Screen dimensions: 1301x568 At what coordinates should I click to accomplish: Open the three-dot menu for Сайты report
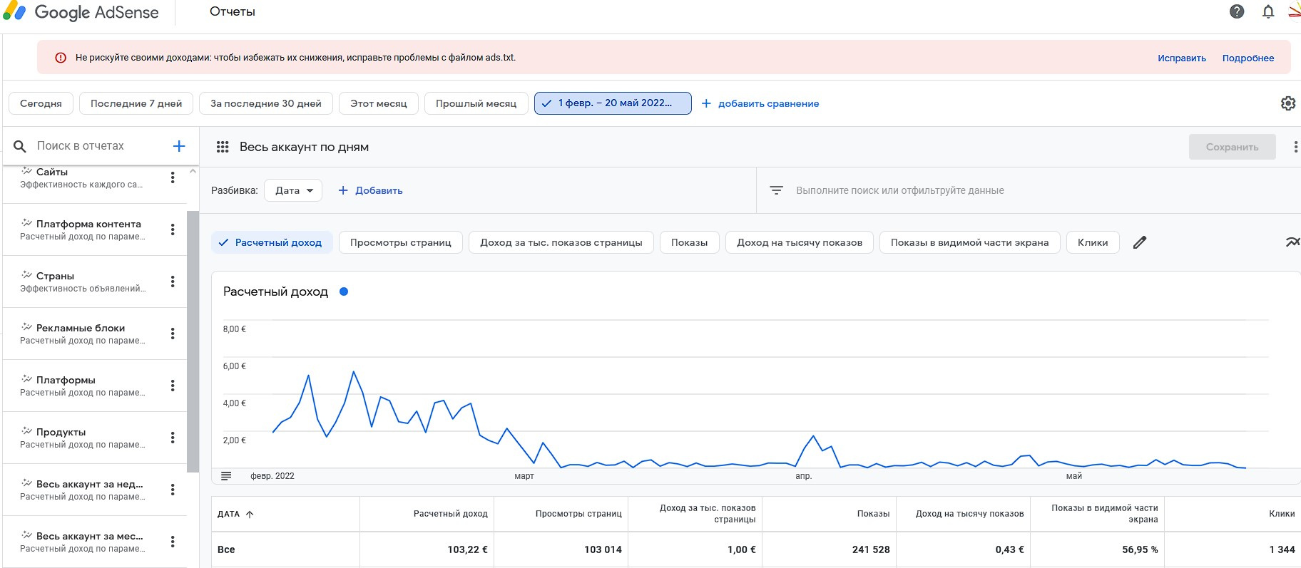click(x=173, y=177)
